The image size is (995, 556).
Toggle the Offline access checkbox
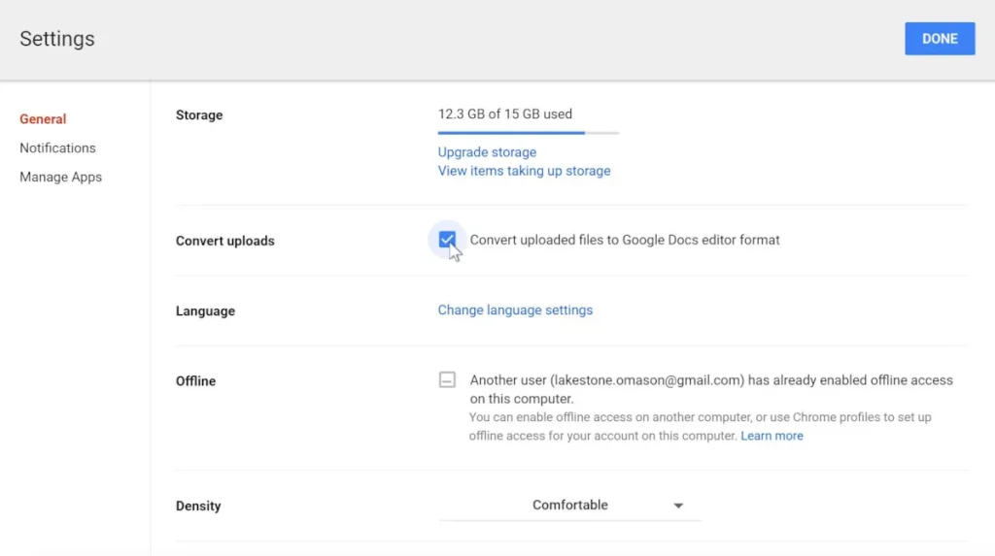click(447, 379)
